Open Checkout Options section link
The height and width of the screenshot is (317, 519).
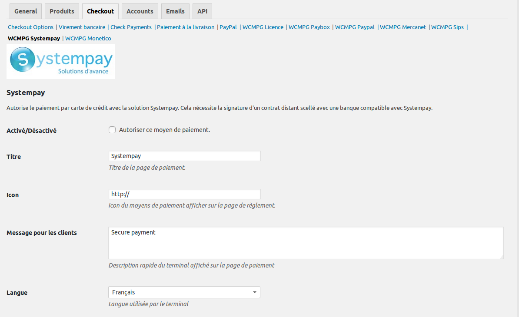click(x=30, y=27)
